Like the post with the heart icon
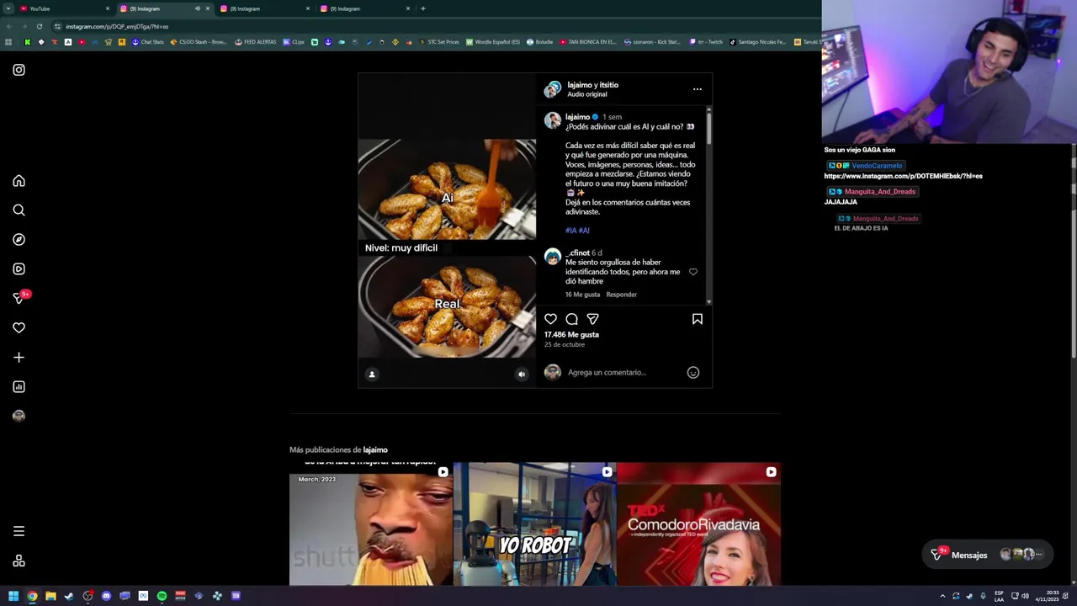 click(x=550, y=319)
